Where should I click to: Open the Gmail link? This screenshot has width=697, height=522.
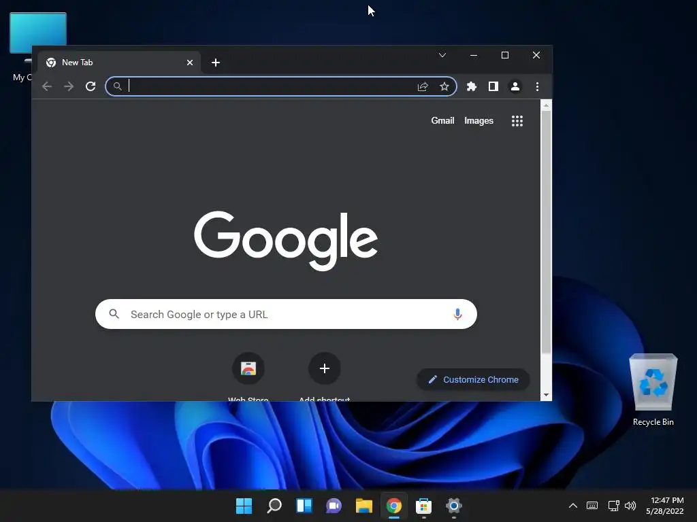(x=442, y=121)
